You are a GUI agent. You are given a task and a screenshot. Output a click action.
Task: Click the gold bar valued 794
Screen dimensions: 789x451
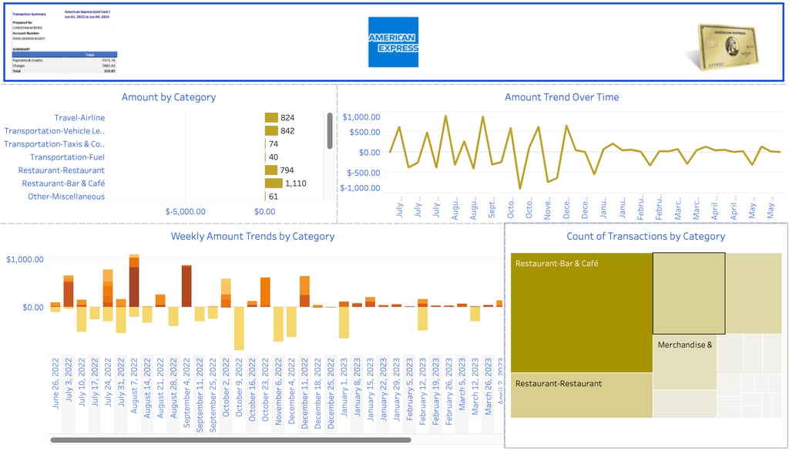pos(271,170)
